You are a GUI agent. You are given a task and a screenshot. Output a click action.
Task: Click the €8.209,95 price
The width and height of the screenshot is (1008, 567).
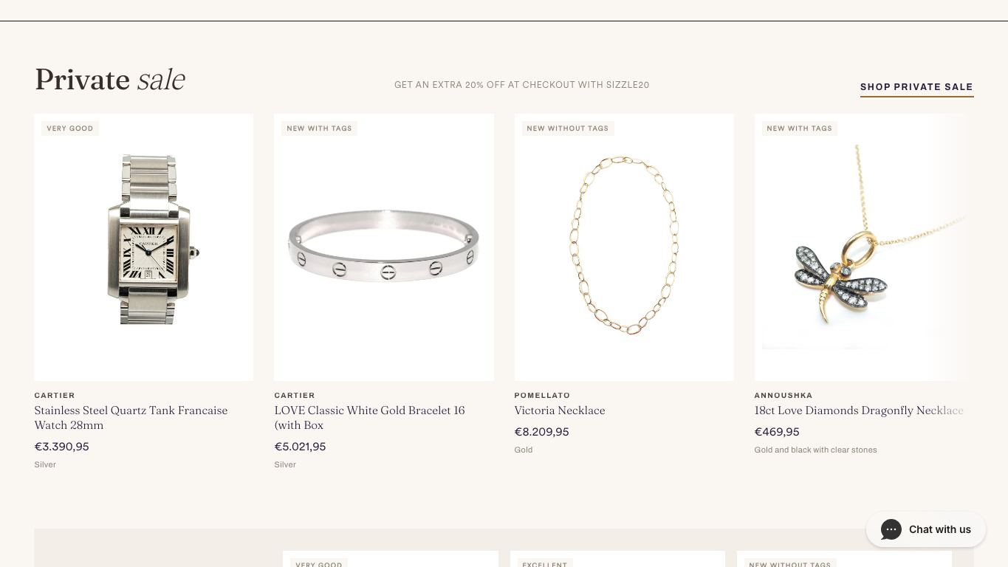click(x=542, y=432)
